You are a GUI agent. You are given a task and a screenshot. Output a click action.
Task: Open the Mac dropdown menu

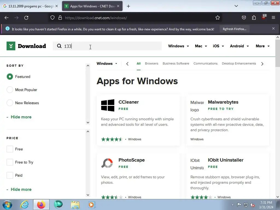point(201,46)
